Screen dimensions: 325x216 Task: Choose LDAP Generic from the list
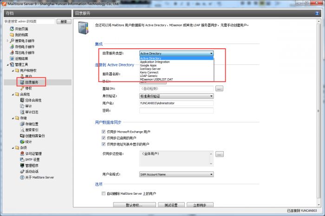point(176,76)
